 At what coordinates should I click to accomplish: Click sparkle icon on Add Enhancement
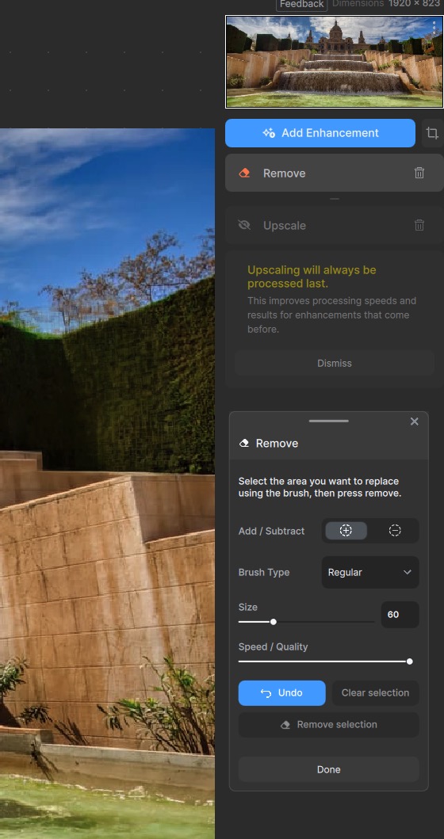tap(268, 133)
